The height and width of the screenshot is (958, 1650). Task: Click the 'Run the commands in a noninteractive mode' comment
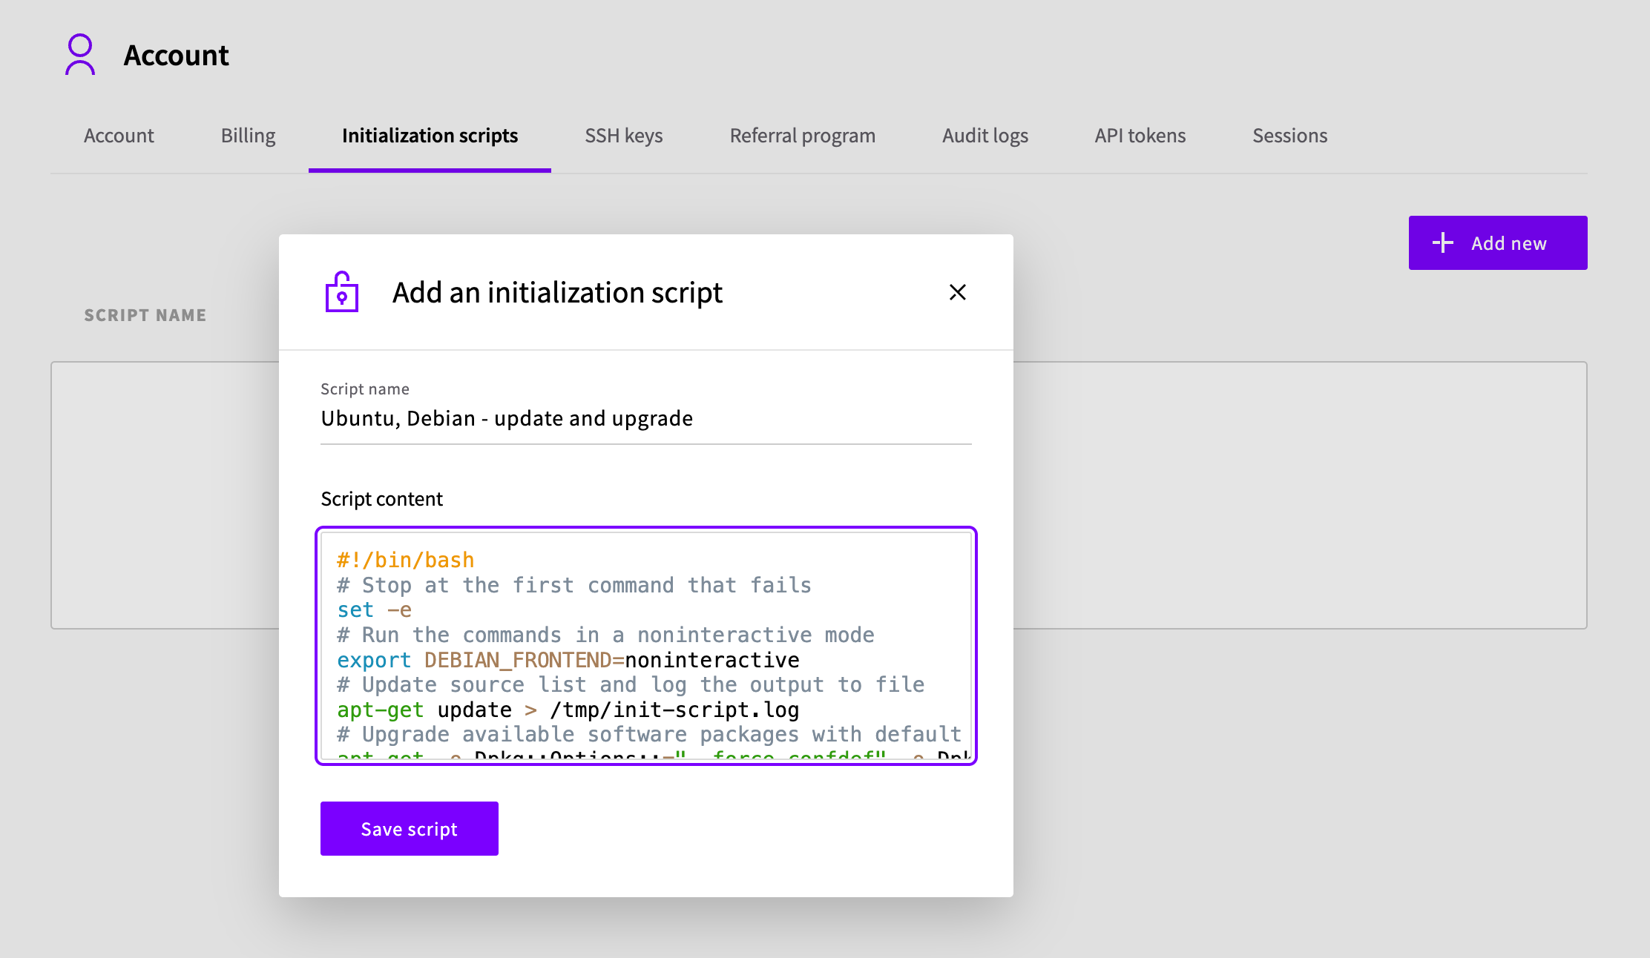(x=606, y=635)
